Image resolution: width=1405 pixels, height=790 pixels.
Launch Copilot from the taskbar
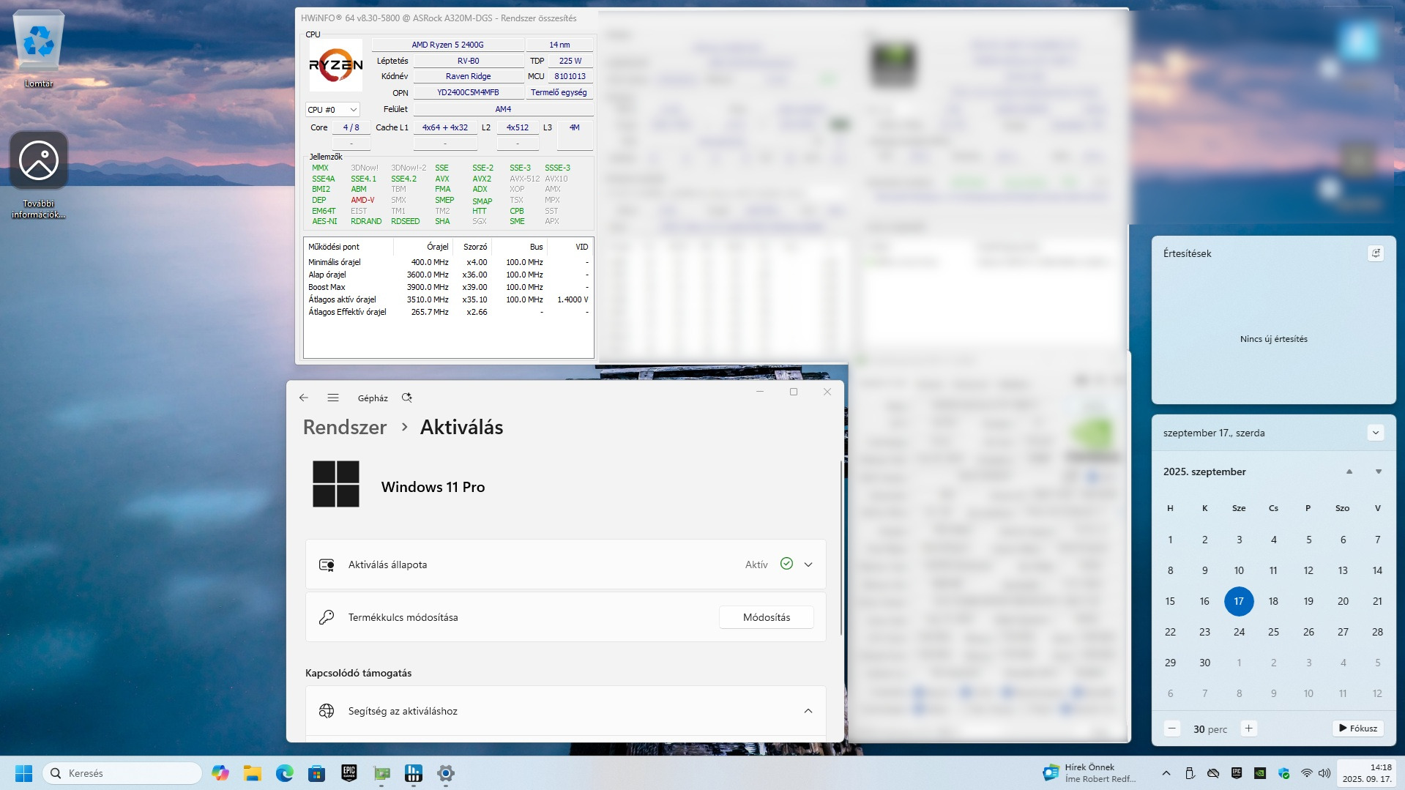pos(220,773)
